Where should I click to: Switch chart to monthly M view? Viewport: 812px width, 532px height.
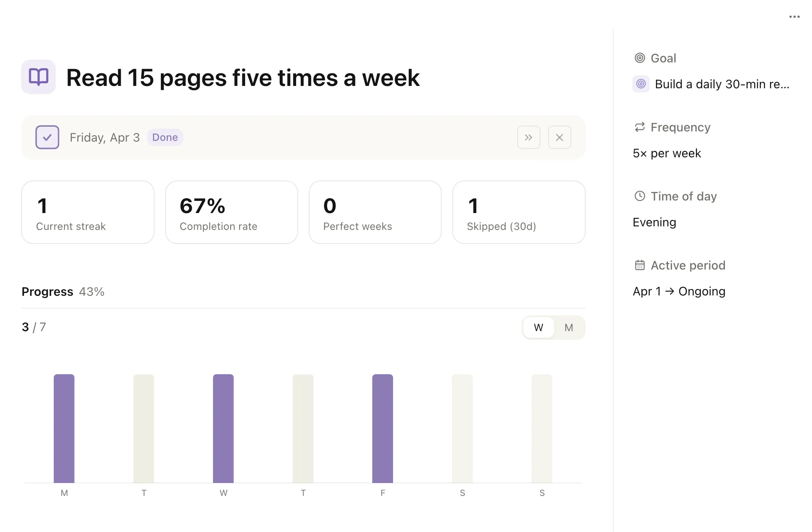tap(568, 328)
